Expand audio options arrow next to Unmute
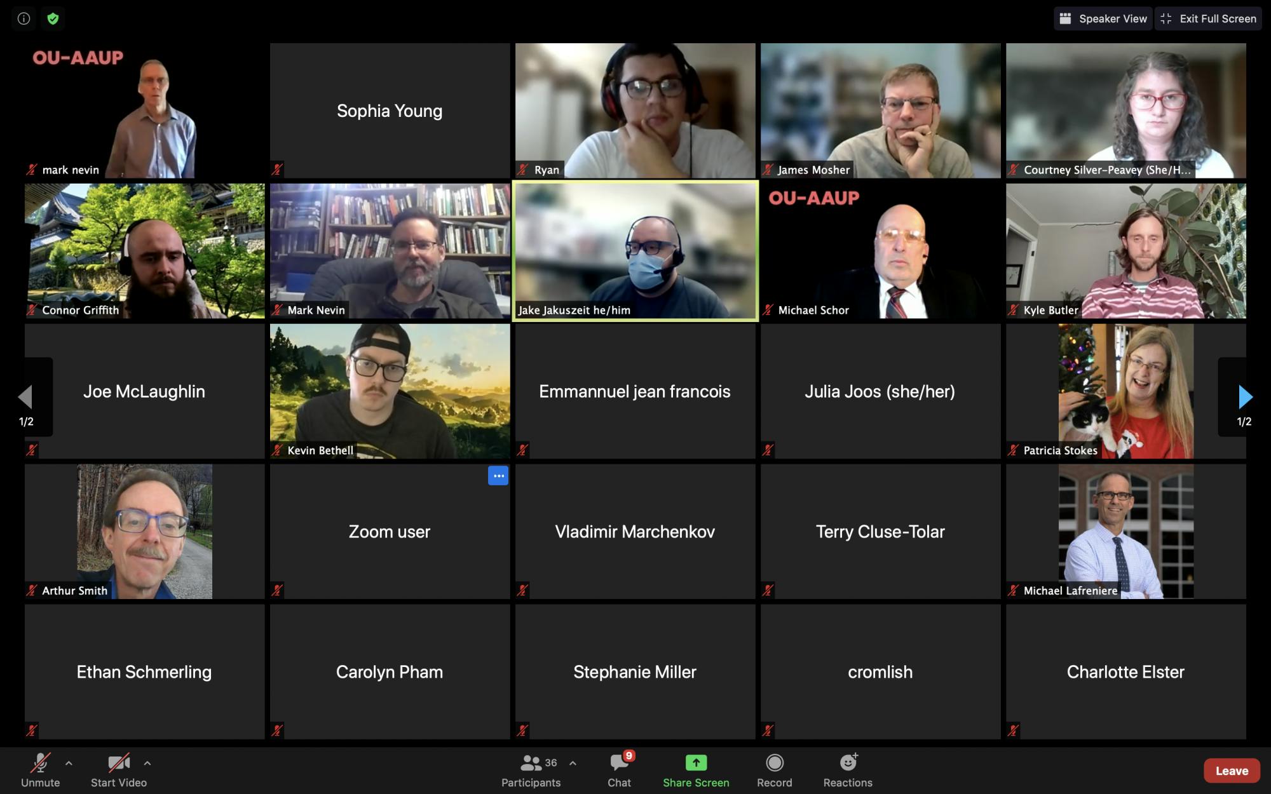 pyautogui.click(x=69, y=763)
